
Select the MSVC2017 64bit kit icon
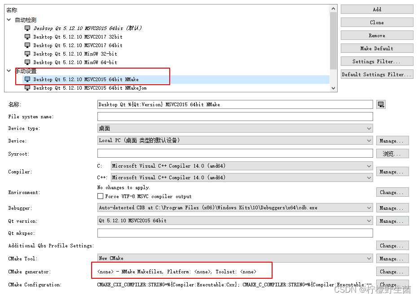tap(28, 45)
